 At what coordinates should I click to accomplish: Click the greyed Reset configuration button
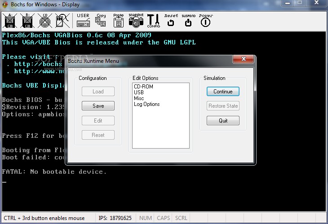coord(98,135)
